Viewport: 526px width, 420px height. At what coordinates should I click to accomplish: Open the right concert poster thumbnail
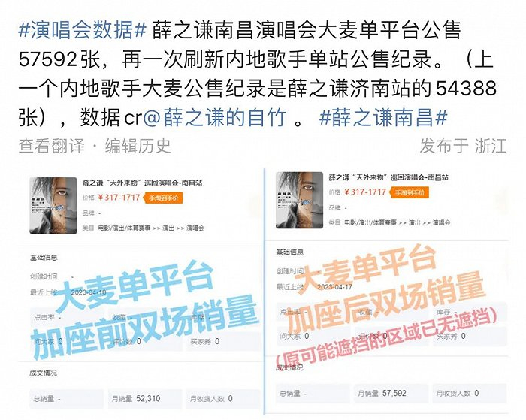(x=299, y=201)
